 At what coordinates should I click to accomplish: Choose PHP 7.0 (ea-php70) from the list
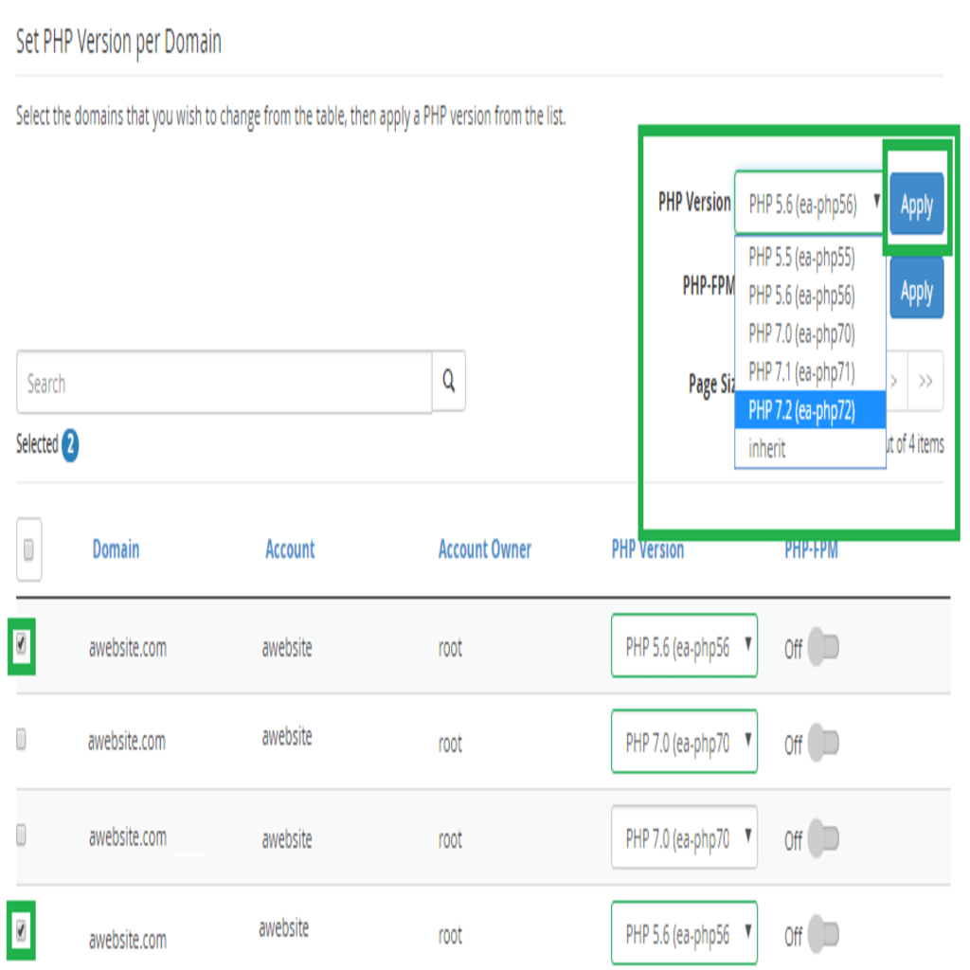point(811,333)
